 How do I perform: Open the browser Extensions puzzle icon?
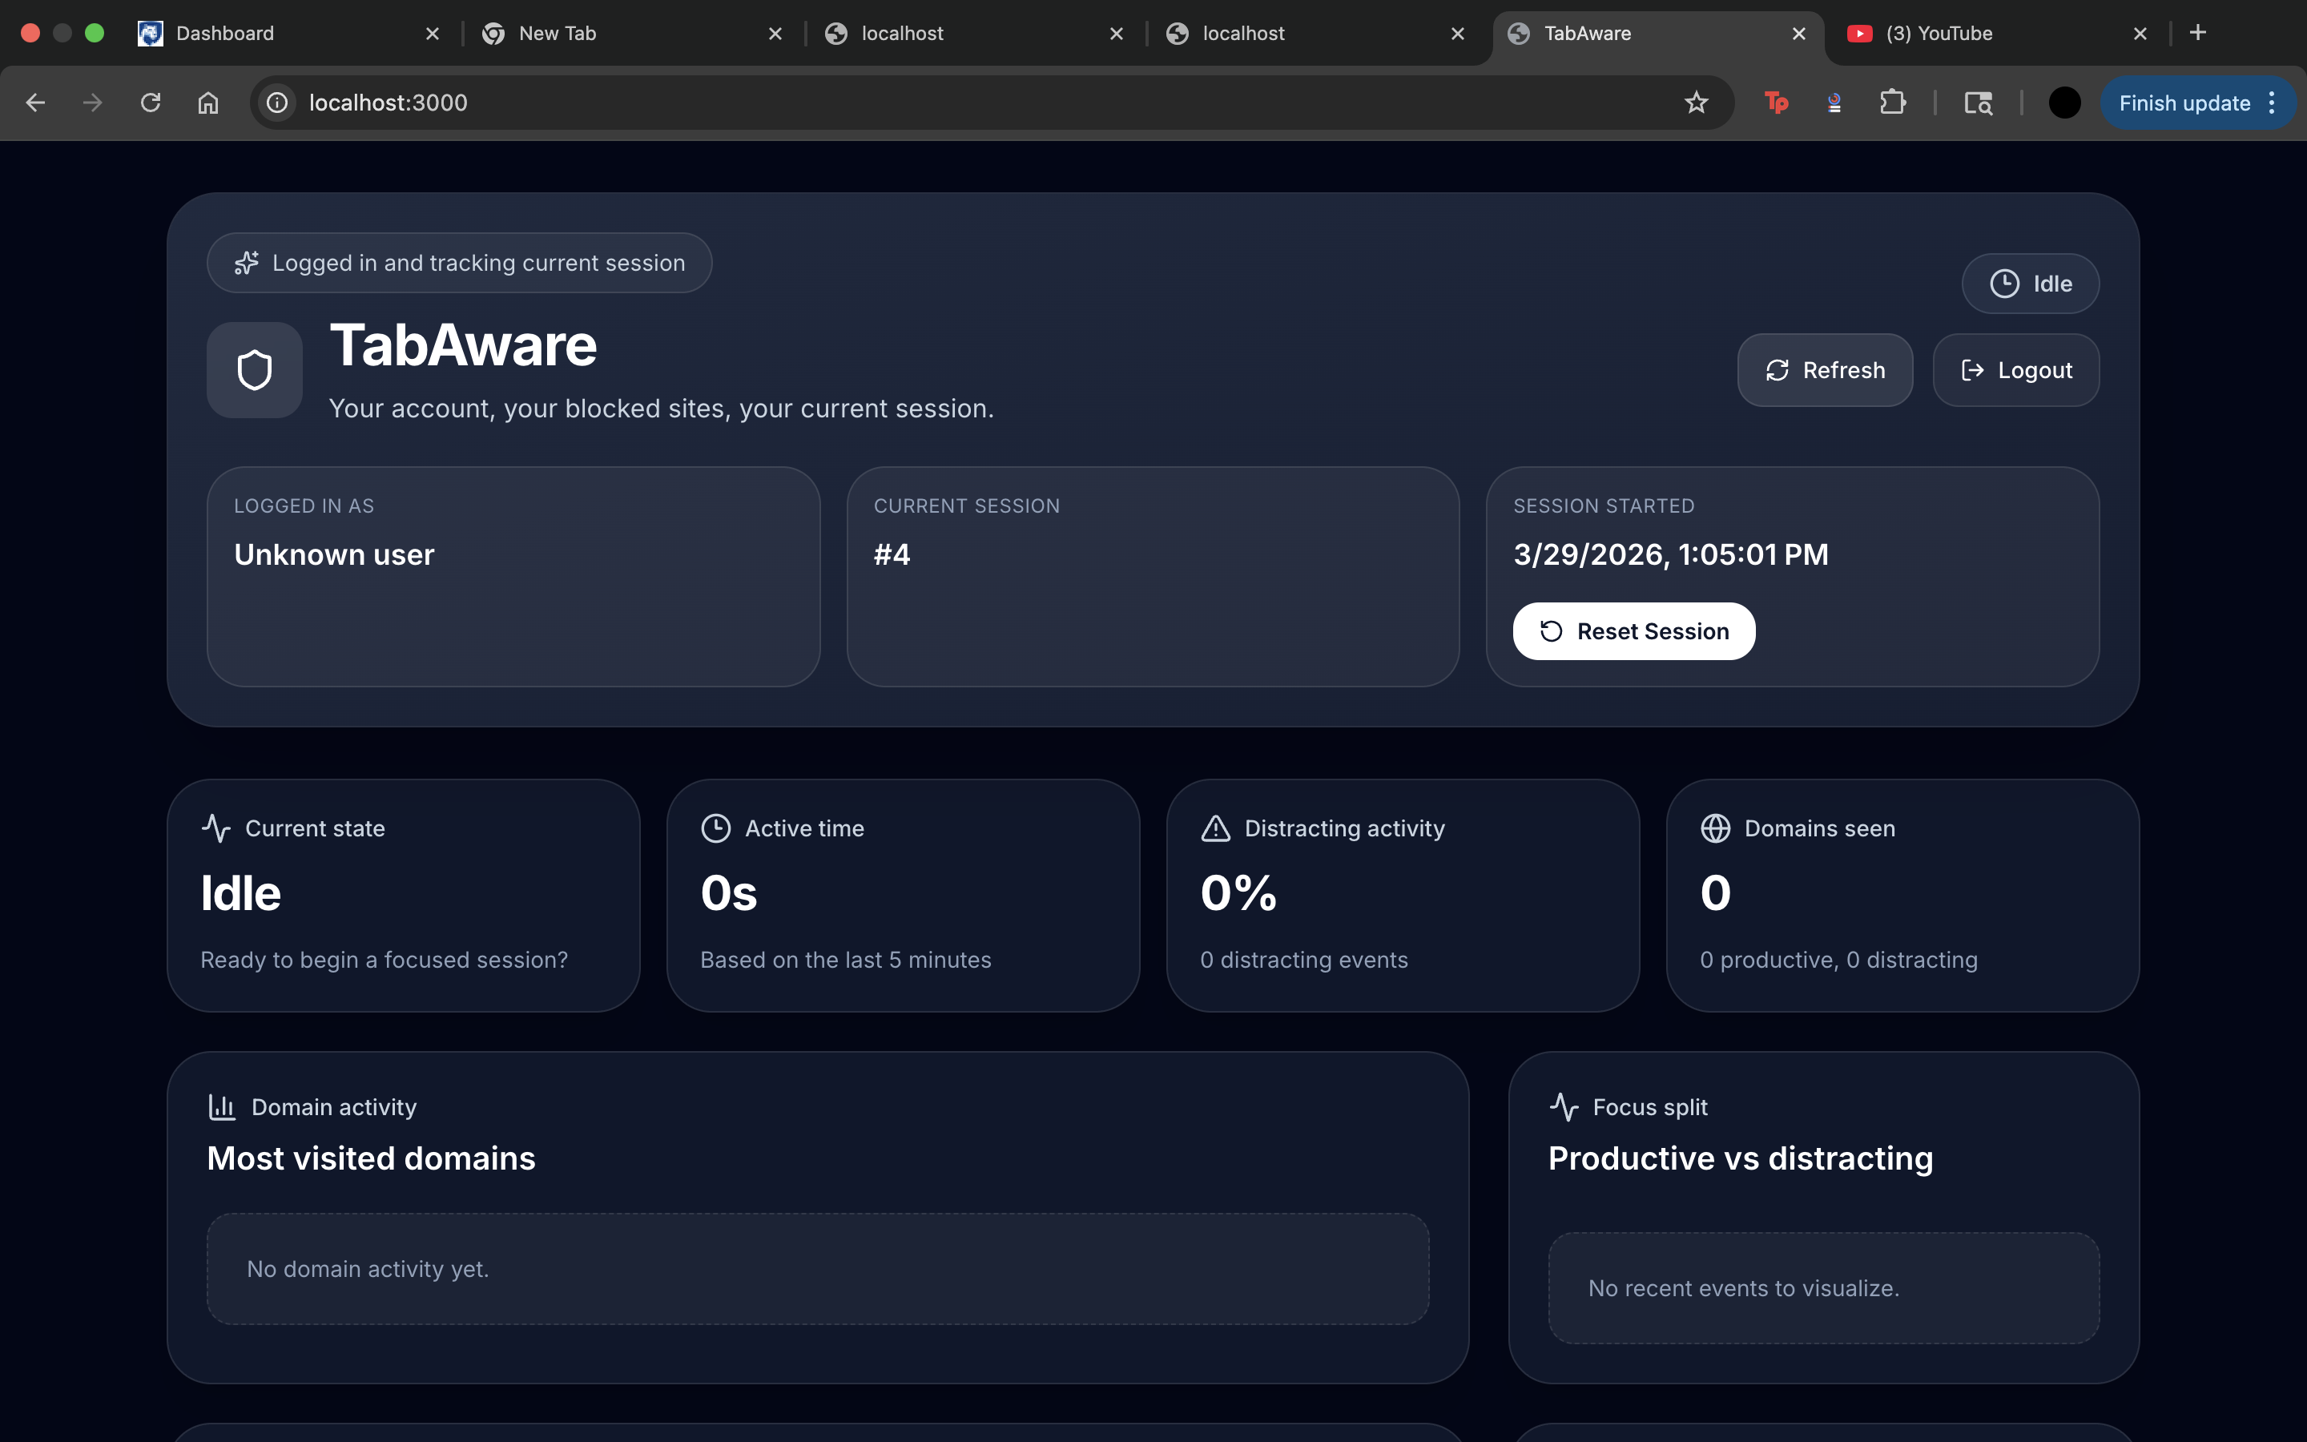1892,103
